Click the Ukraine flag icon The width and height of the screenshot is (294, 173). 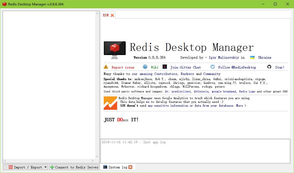pos(252,57)
